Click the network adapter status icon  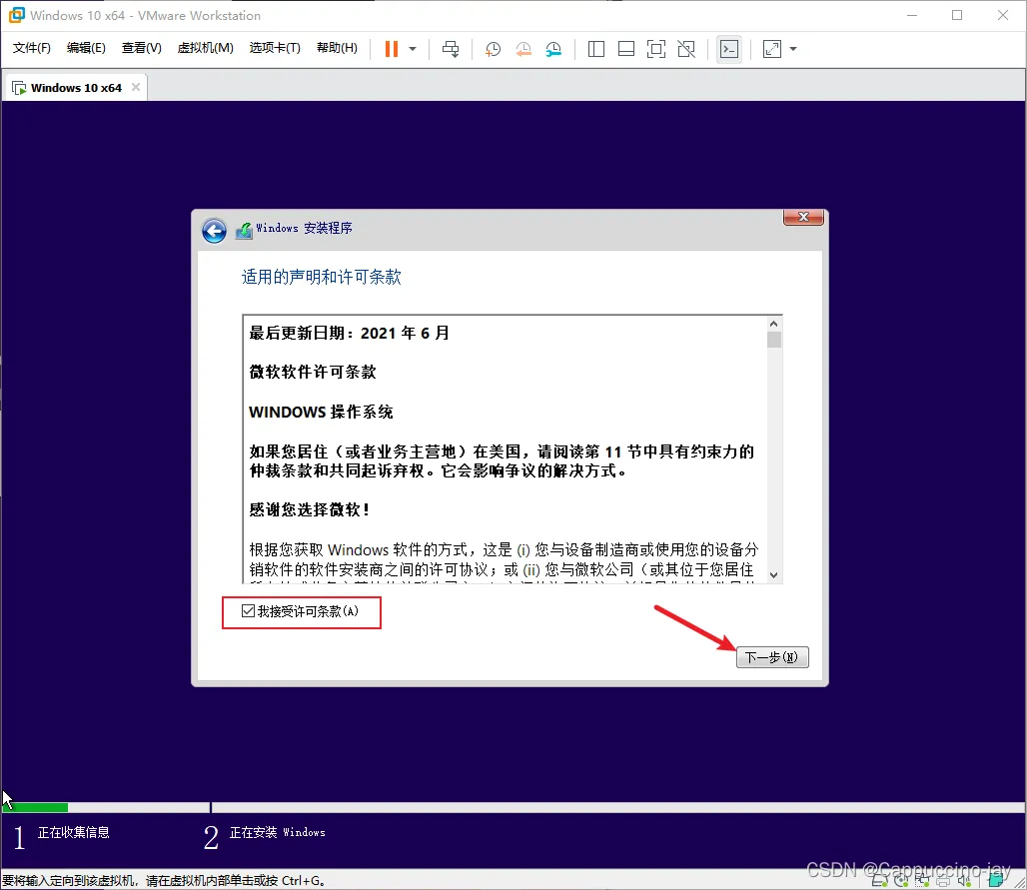click(922, 881)
